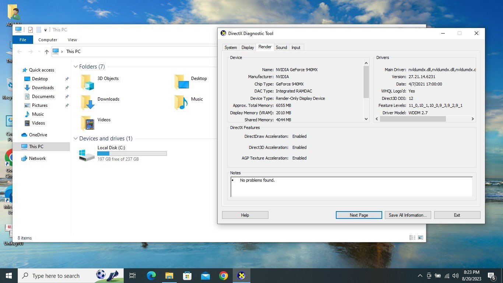Select the Local Disk (C:) drive icon
The image size is (503, 283).
(87, 153)
